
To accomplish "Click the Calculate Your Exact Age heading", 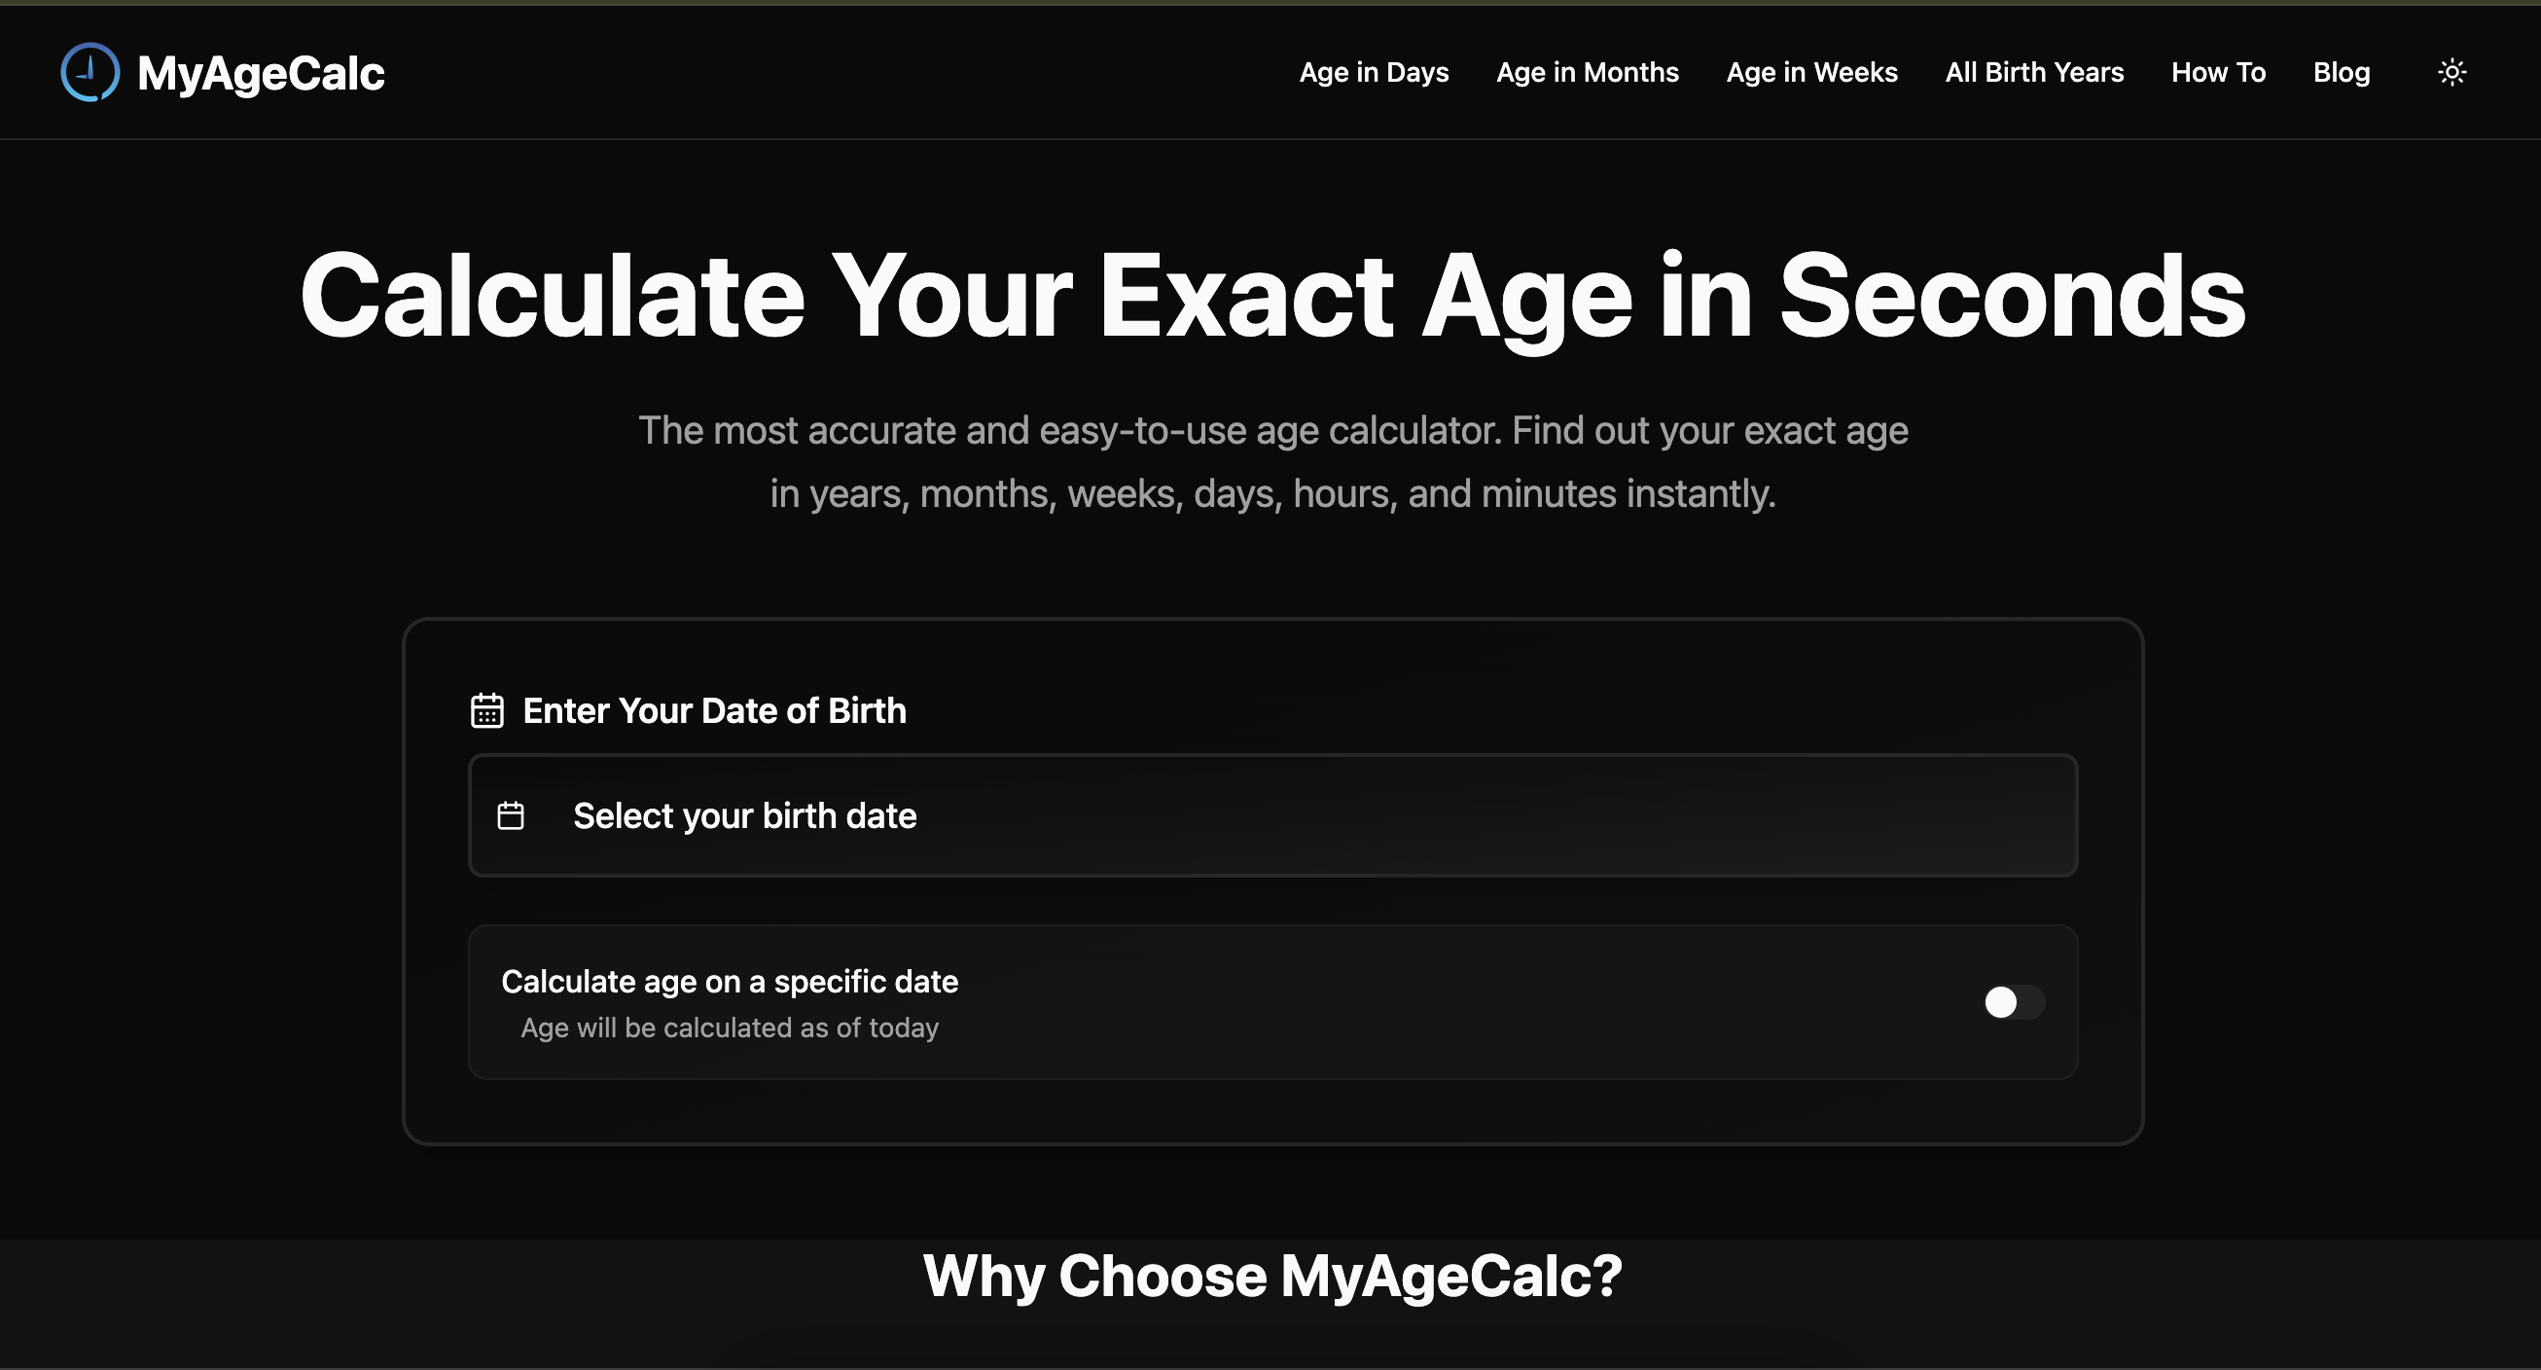I will click(x=1270, y=294).
